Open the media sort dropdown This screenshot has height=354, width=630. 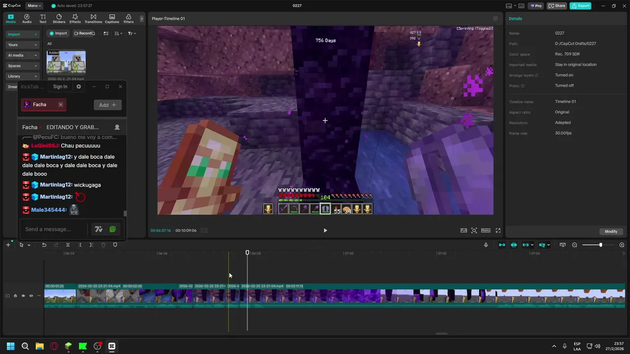click(x=118, y=33)
